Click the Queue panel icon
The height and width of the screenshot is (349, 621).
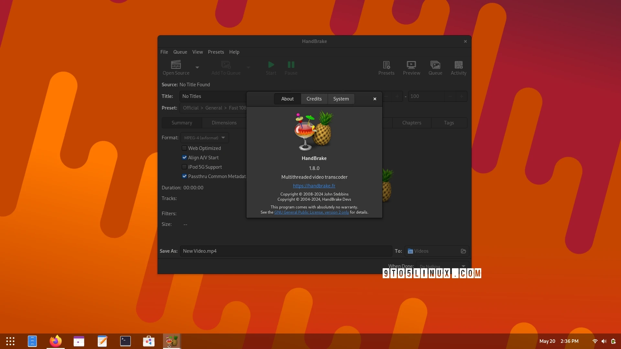(435, 67)
